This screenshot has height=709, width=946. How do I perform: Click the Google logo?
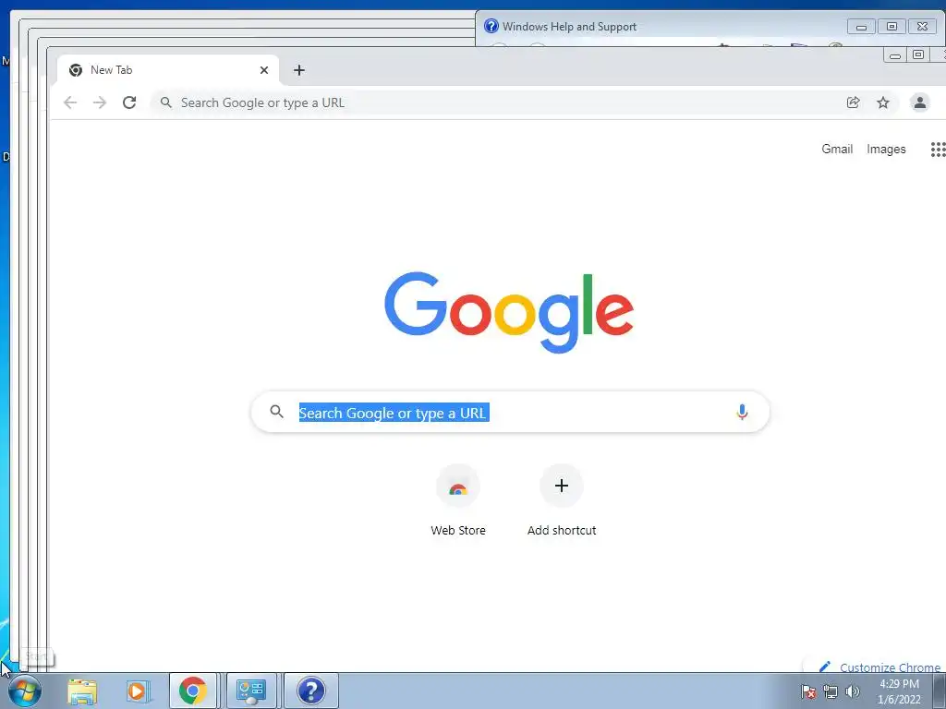pyautogui.click(x=509, y=312)
